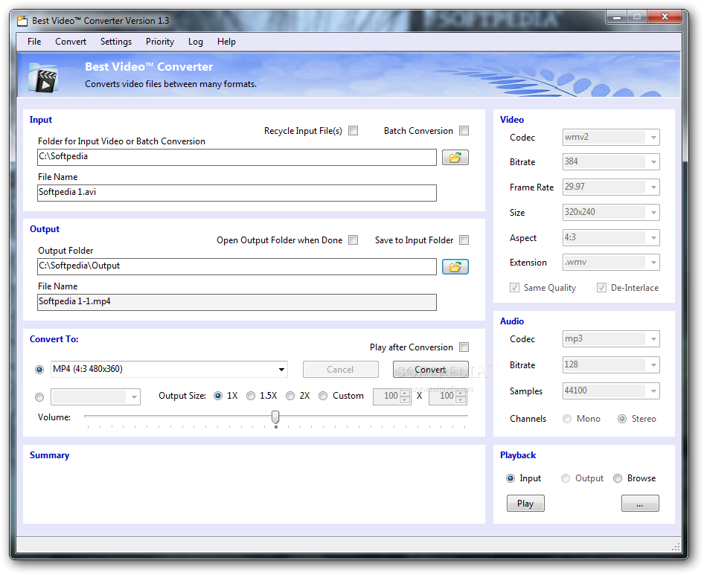Open the Log menu
Screen dimensions: 704x575
195,42
